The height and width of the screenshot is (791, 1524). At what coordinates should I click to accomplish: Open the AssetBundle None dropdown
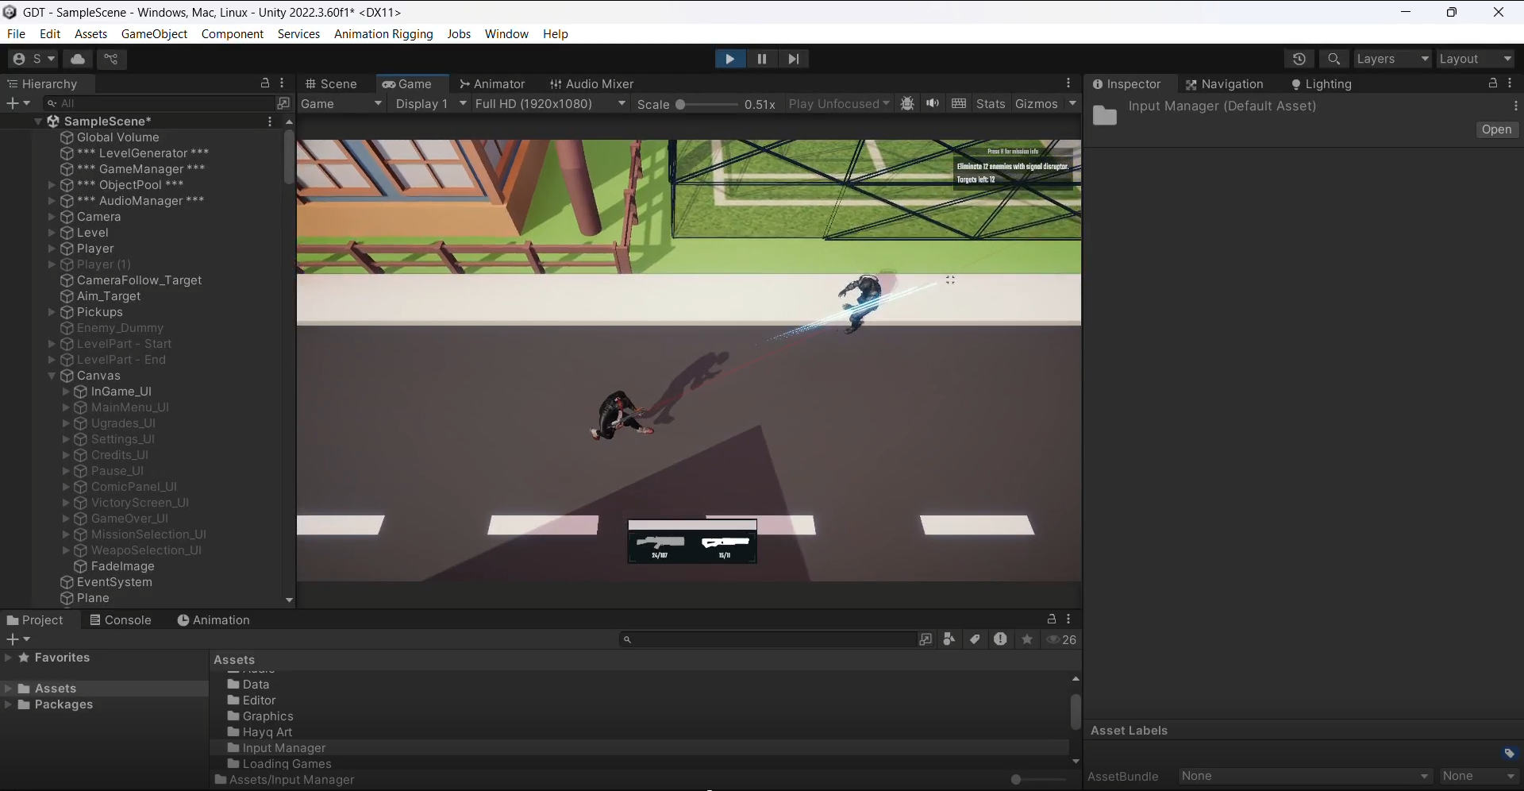pos(1305,776)
